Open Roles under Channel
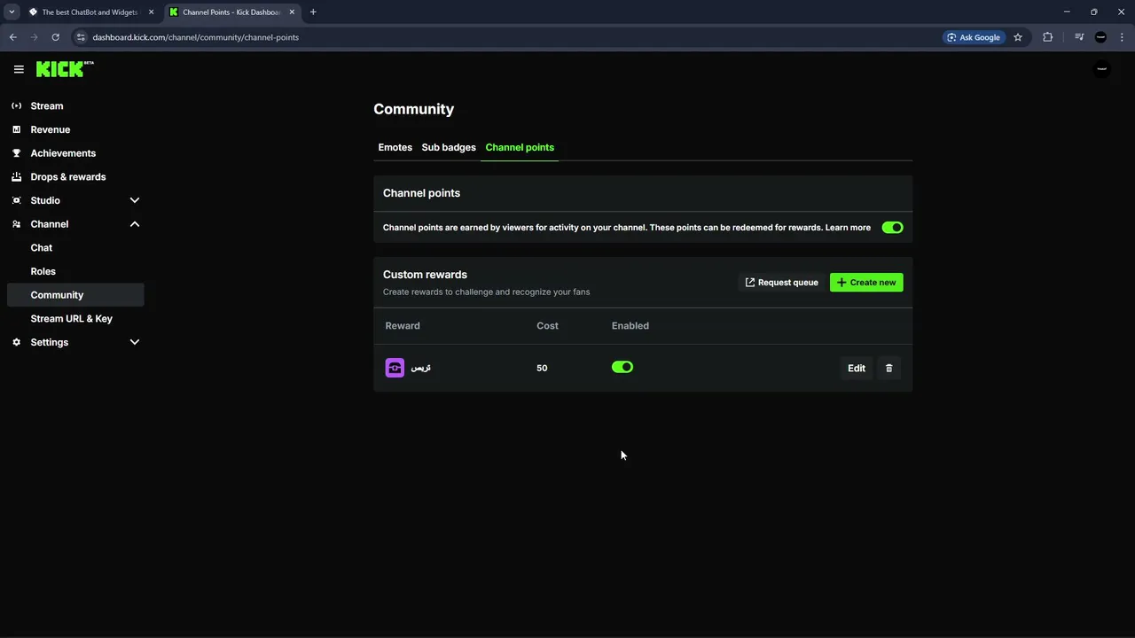This screenshot has width=1135, height=638. [43, 271]
